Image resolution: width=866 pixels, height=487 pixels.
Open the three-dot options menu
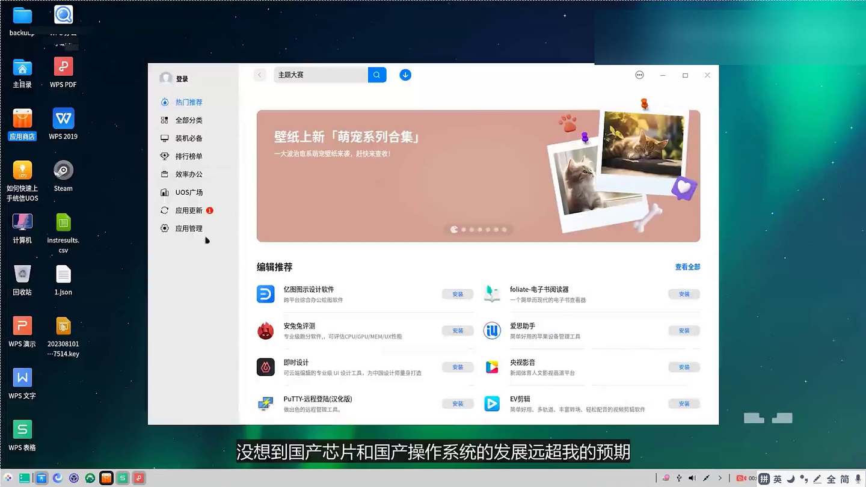[x=639, y=75]
